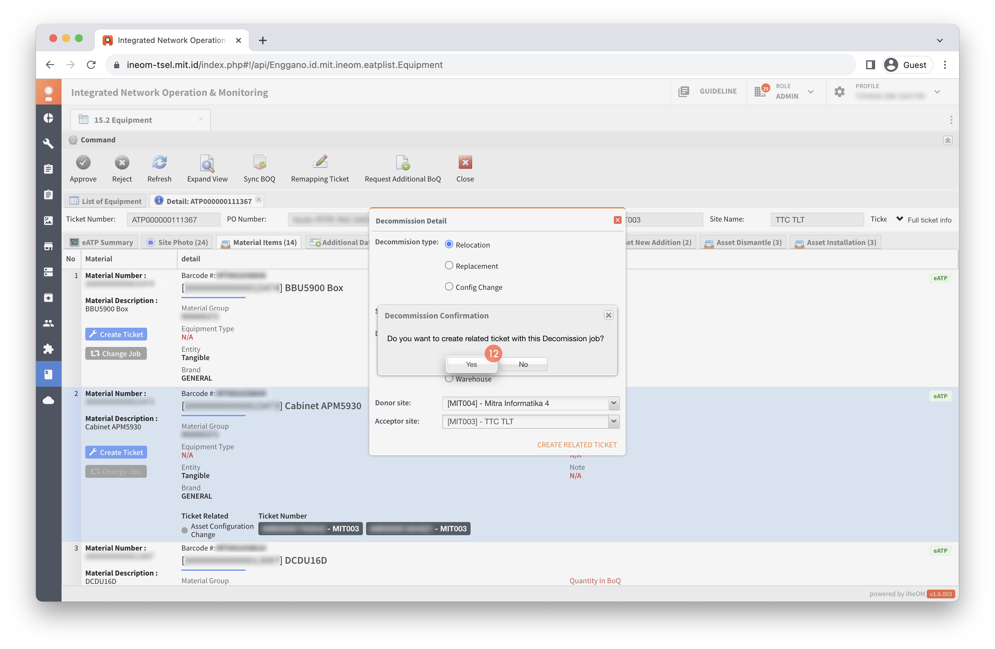
Task: Click the profile settings gear icon
Action: (x=840, y=92)
